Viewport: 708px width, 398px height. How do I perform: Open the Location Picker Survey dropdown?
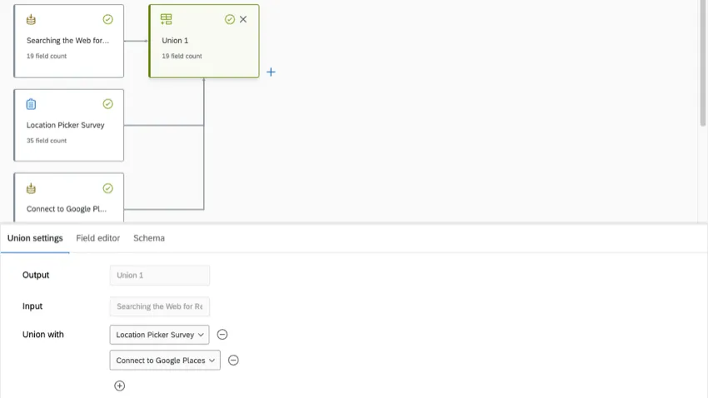click(x=159, y=335)
